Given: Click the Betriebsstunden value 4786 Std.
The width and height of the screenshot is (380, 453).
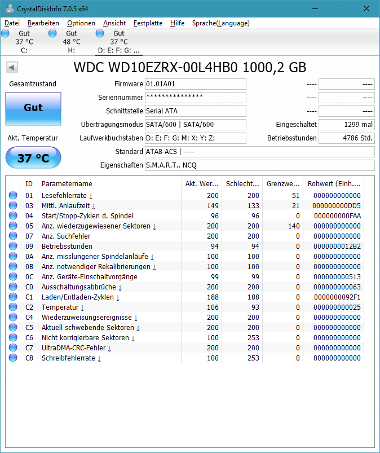Looking at the screenshot, I should [347, 138].
